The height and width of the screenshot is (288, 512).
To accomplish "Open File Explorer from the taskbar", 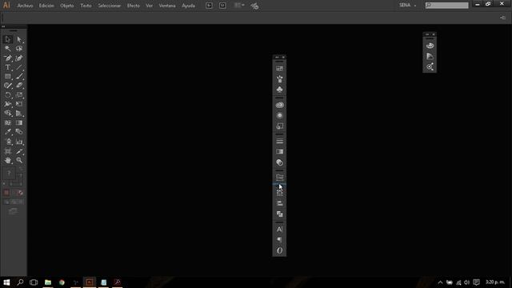I will pos(48,282).
